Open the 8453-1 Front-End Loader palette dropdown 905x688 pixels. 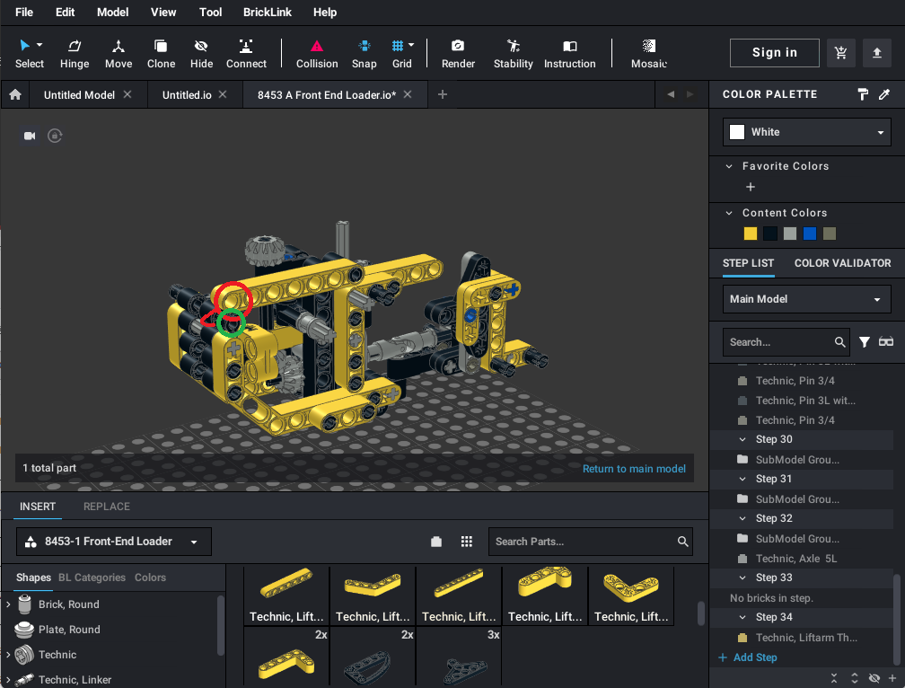pyautogui.click(x=114, y=542)
